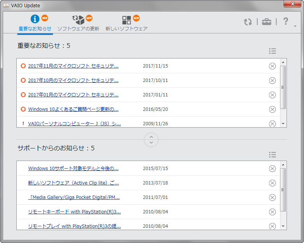
Task: Select the 新しいソフトウェア tab
Action: (127, 23)
